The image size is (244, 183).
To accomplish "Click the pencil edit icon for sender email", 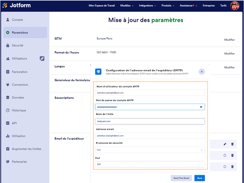I will (x=225, y=144).
